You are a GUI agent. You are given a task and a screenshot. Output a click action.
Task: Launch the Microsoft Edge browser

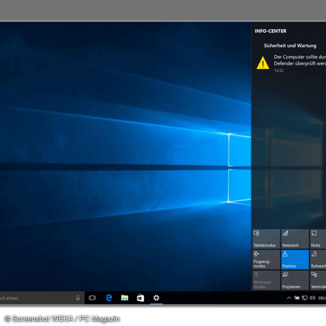click(x=109, y=298)
